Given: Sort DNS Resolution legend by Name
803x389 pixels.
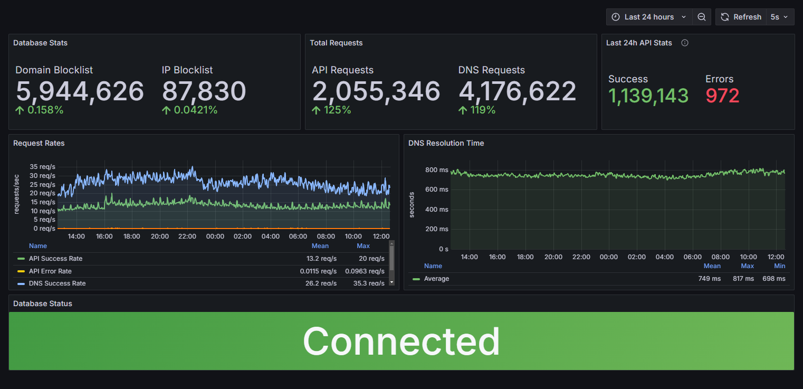Looking at the screenshot, I should pos(433,266).
